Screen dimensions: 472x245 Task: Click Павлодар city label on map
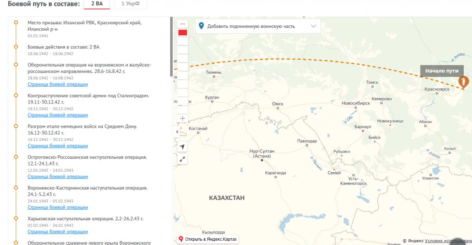pyautogui.click(x=307, y=141)
